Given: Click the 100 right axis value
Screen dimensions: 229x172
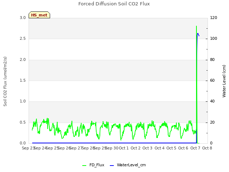Looking at the screenshot, I should tap(214, 38).
